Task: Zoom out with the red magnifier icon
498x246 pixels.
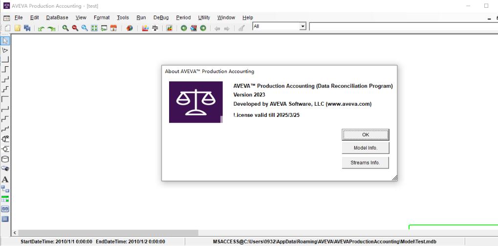Action: 75,28
